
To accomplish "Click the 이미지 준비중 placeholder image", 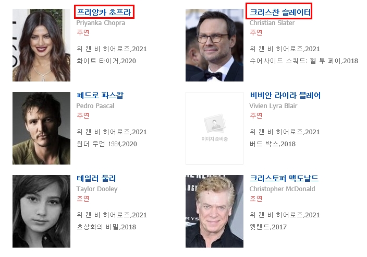I will [214, 128].
